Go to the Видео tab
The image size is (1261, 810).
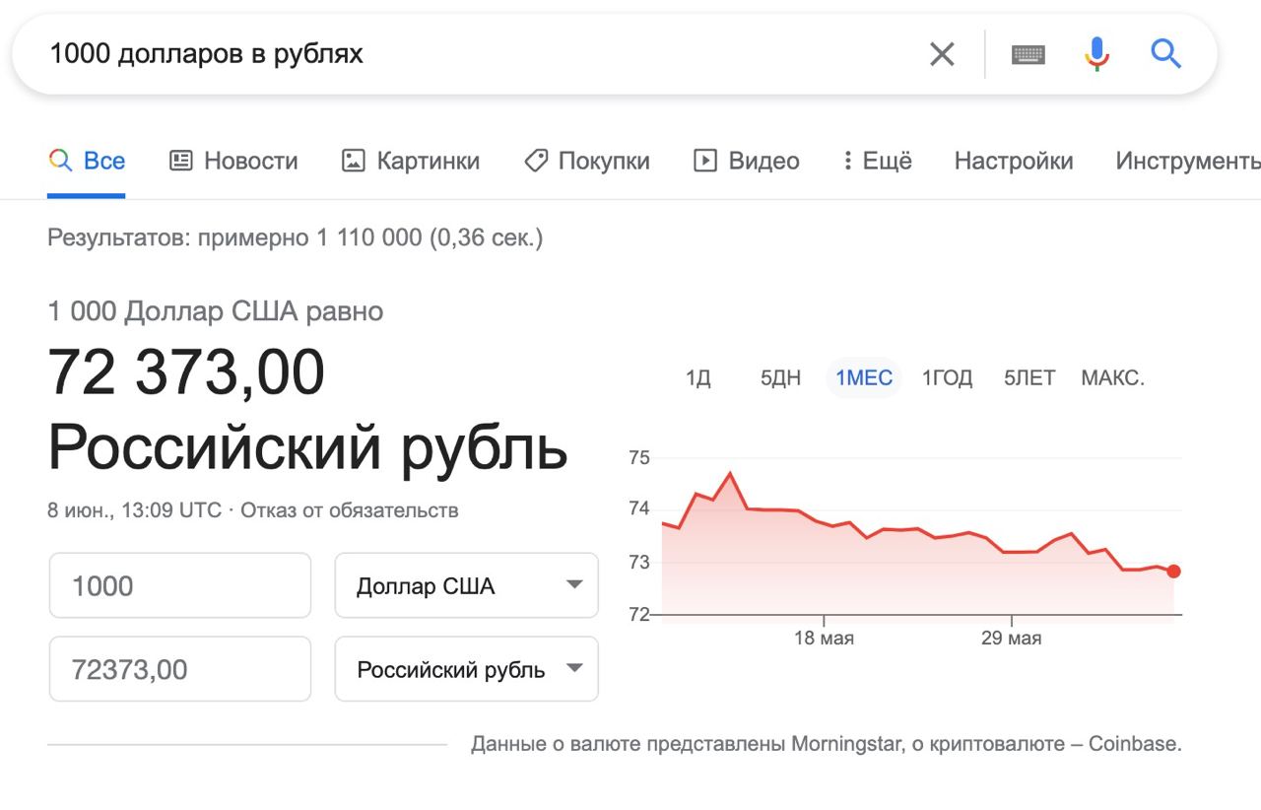(x=746, y=161)
